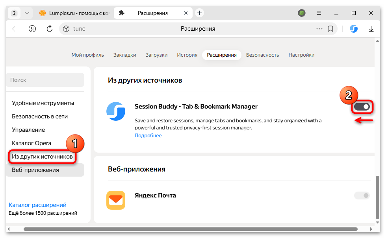
Task: Reload the current page
Action: [x=50, y=29]
